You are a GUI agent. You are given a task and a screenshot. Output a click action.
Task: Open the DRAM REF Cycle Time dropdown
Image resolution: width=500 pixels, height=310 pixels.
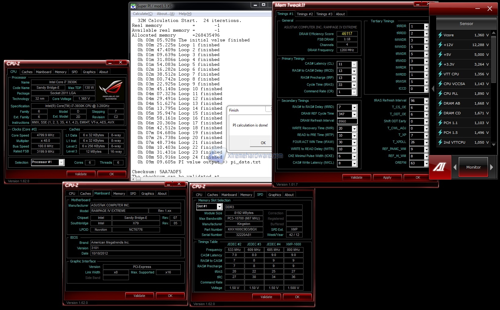(x=354, y=114)
